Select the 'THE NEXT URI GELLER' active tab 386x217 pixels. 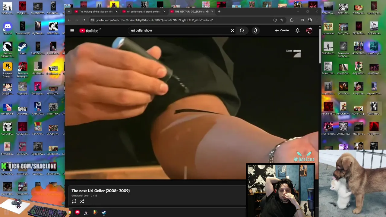point(189,11)
